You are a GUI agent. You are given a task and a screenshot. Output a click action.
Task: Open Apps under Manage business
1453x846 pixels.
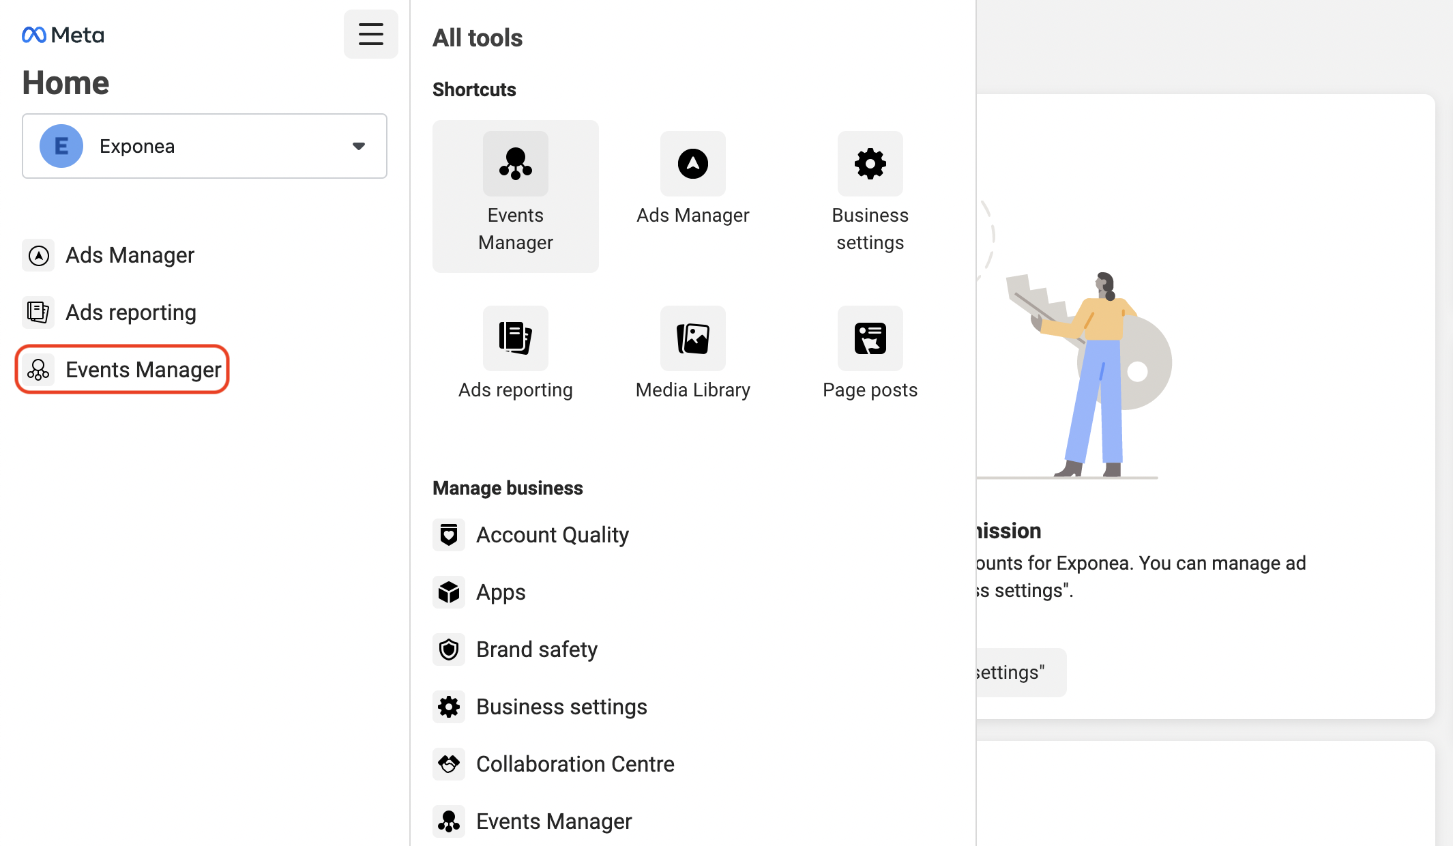coord(500,592)
